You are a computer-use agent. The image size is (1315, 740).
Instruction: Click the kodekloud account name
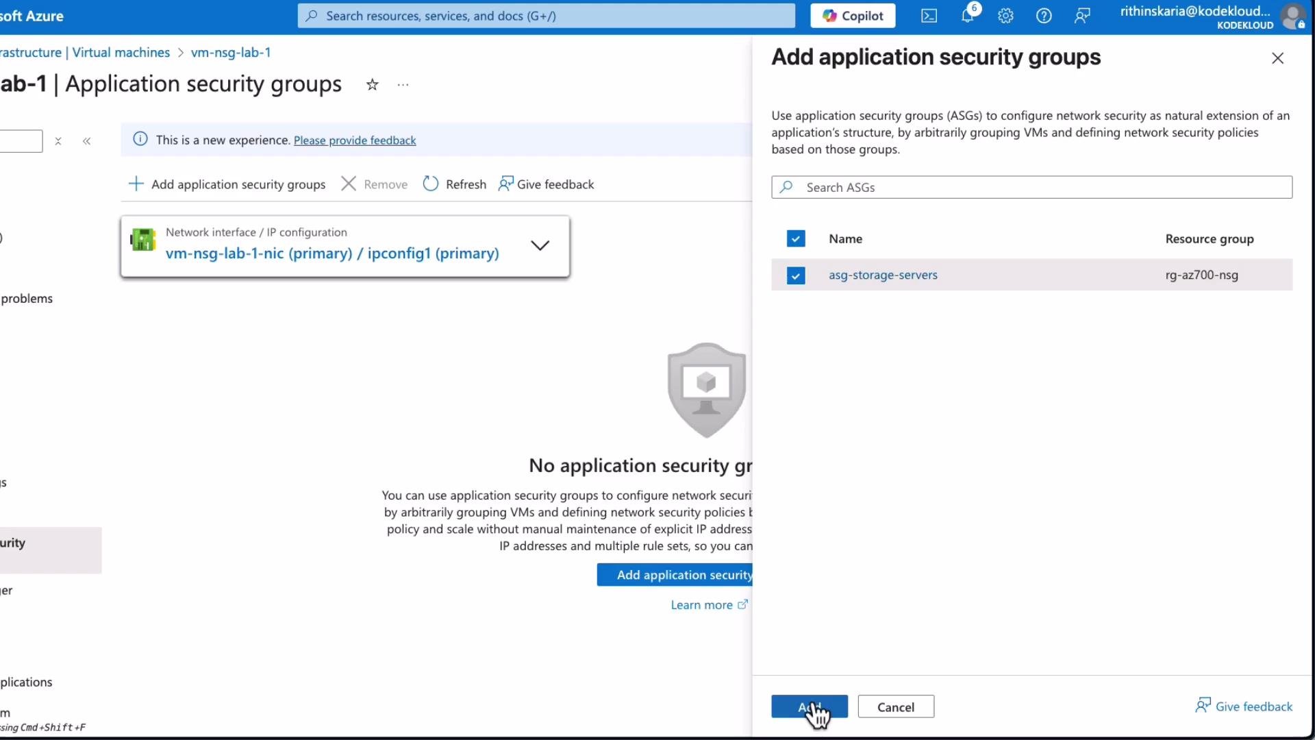pyautogui.click(x=1195, y=11)
